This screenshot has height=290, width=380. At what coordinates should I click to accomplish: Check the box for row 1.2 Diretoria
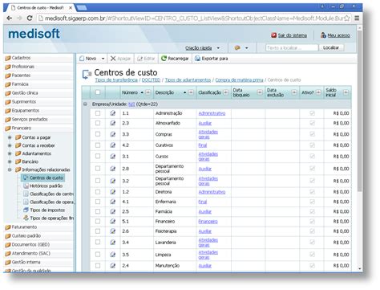(x=98, y=192)
